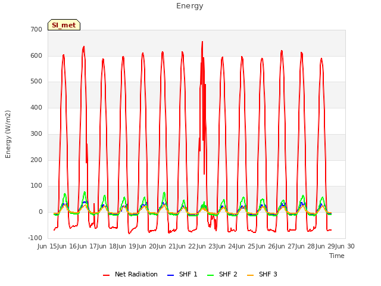
Task: Click the Jun 18 x-axis label
Action: pos(107,246)
